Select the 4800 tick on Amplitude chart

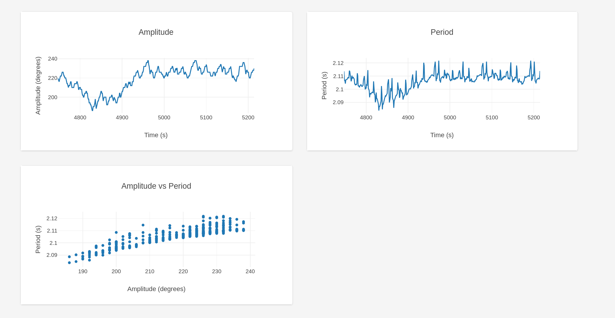pyautogui.click(x=80, y=118)
